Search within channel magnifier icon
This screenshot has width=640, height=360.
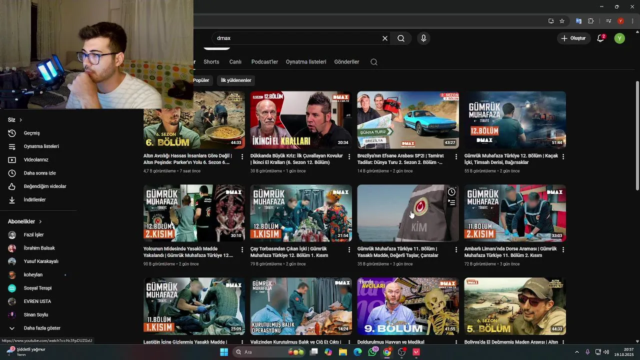coord(374,62)
